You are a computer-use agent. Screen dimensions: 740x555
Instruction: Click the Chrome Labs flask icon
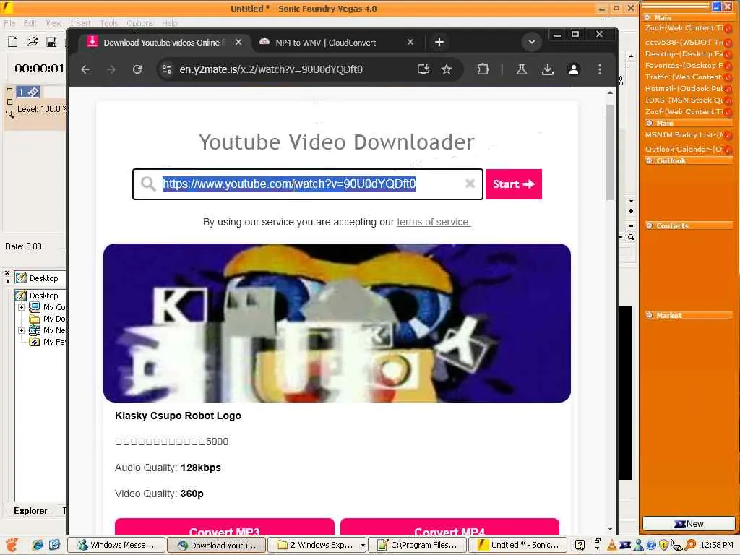522,69
